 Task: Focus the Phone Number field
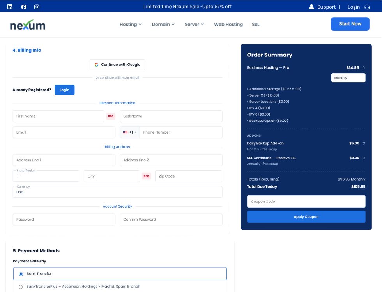click(181, 132)
